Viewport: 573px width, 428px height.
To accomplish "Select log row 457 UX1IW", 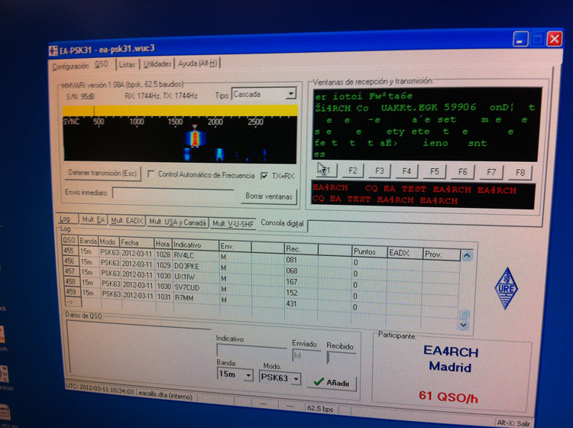I will pyautogui.click(x=261, y=277).
